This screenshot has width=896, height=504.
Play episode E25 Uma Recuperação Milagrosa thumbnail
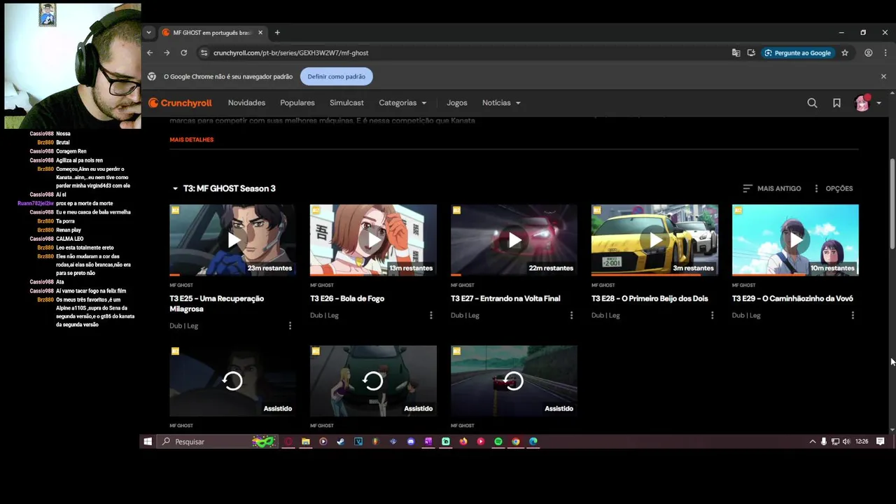pos(232,240)
